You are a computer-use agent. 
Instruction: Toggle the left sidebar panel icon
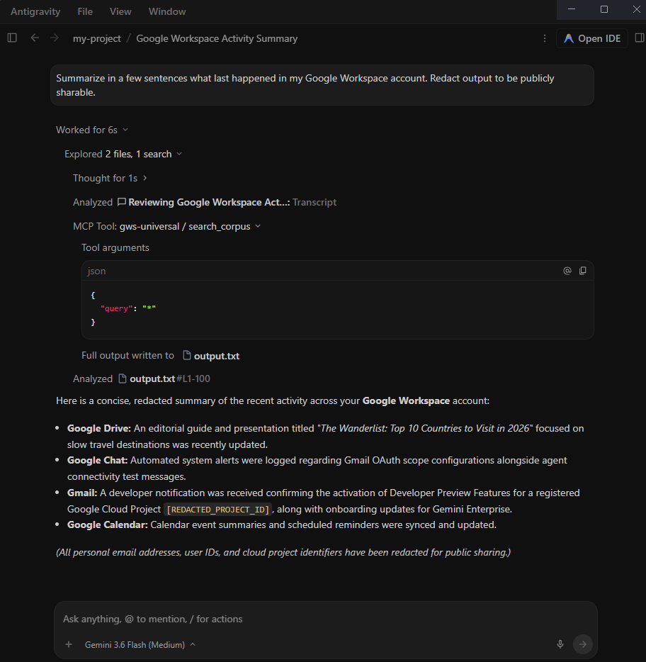[x=12, y=38]
